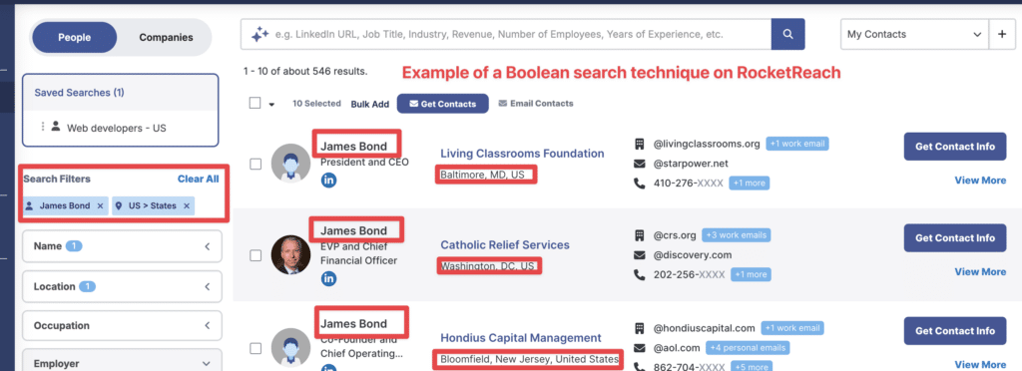This screenshot has width=1022, height=371.
Task: Open Catholic Relief Services company link
Action: point(505,245)
